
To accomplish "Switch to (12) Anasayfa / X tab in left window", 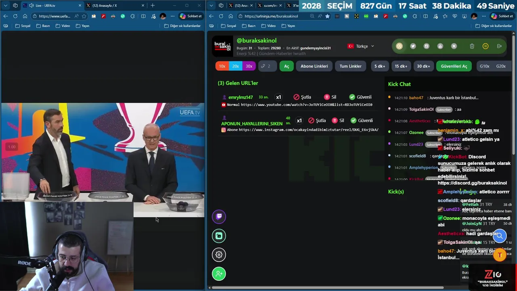I will point(115,6).
